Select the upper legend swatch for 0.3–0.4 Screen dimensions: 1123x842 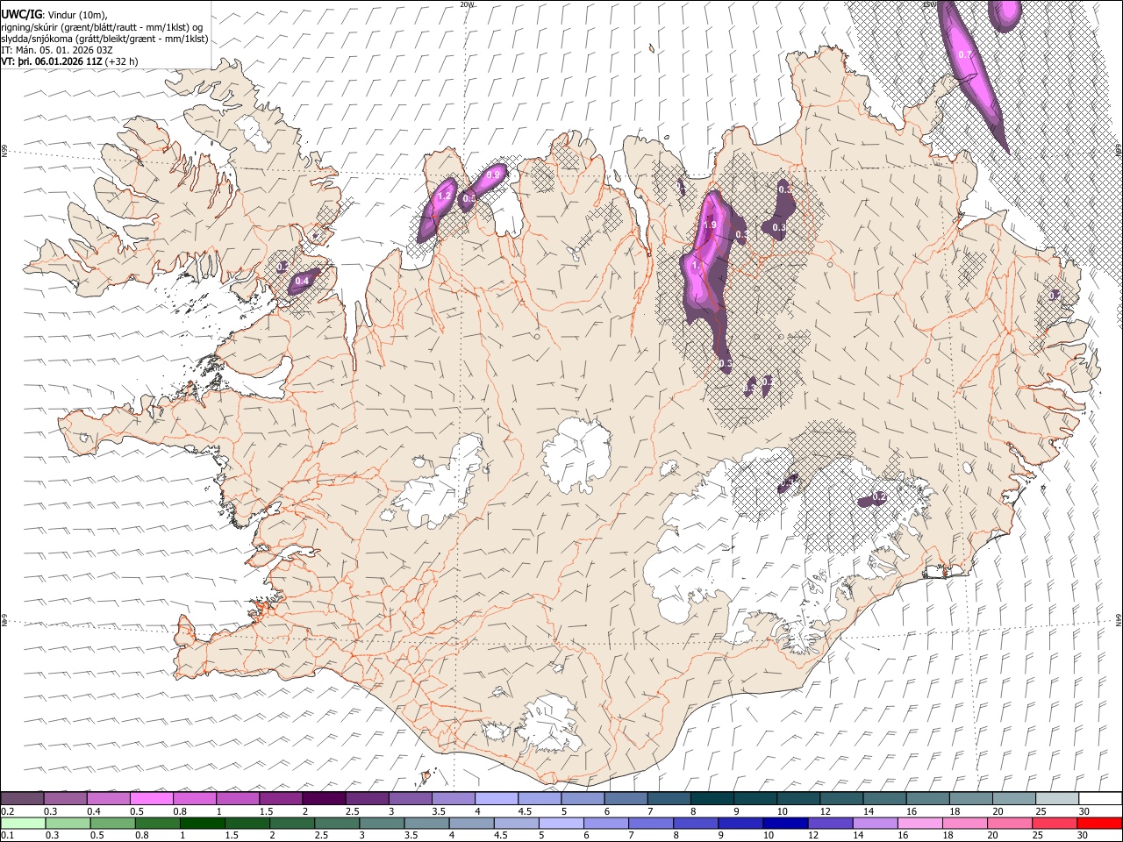66,798
